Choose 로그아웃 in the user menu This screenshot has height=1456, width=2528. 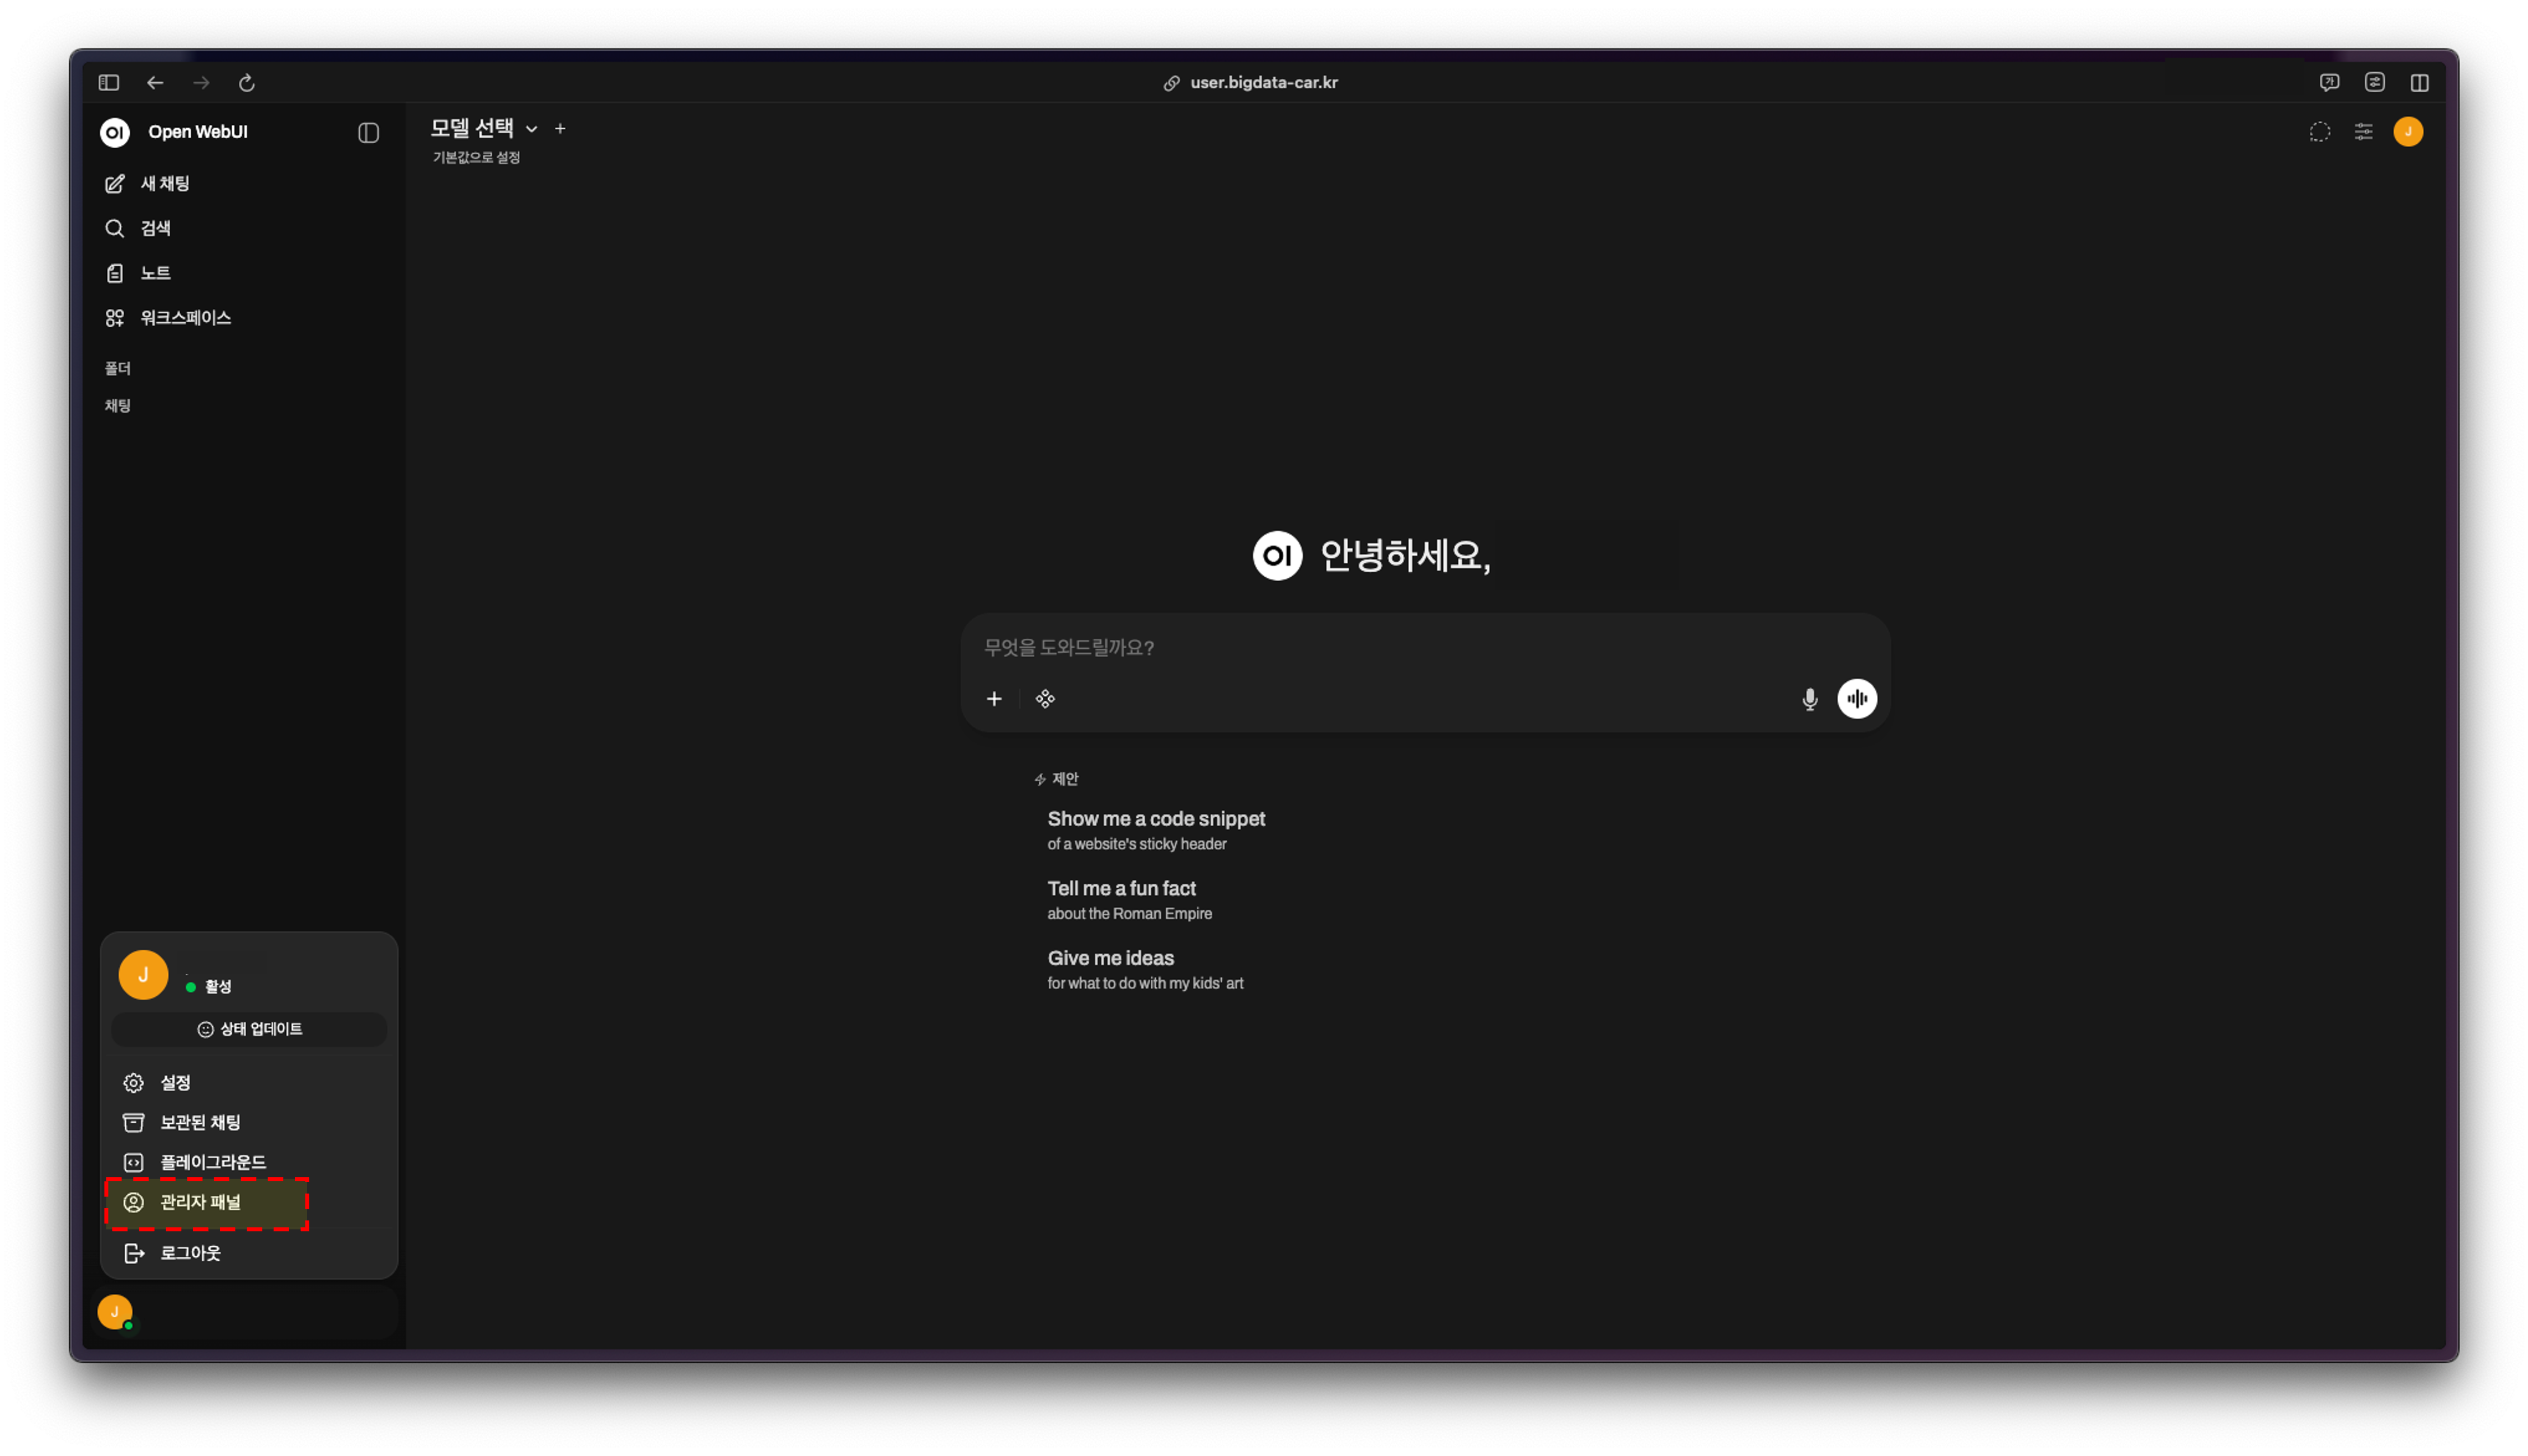248,1253
